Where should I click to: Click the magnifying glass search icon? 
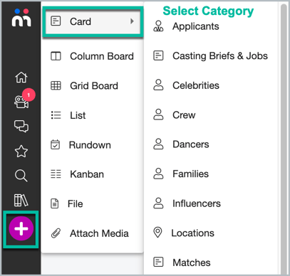pyautogui.click(x=21, y=176)
